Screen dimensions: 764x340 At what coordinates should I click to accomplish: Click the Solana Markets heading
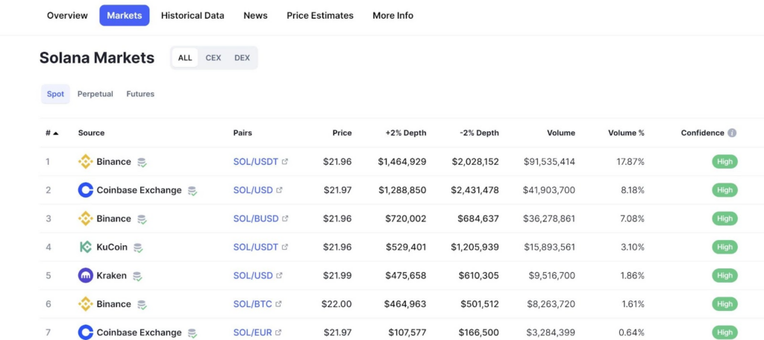[x=97, y=58]
